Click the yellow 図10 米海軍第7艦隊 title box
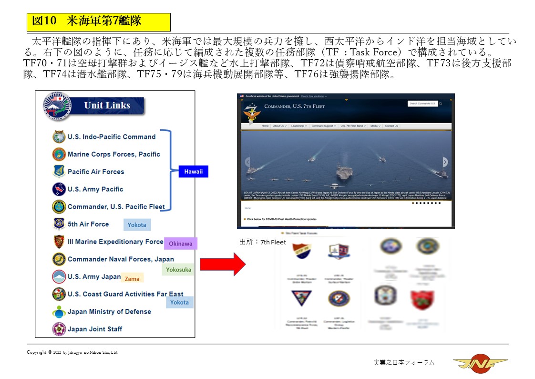 [99, 22]
